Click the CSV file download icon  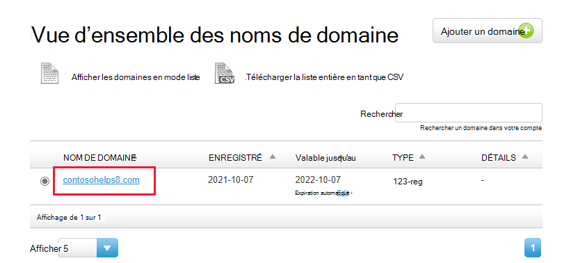tap(225, 74)
